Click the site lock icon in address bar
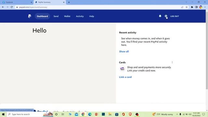Viewport: 208px width, 117px height. (17, 7)
